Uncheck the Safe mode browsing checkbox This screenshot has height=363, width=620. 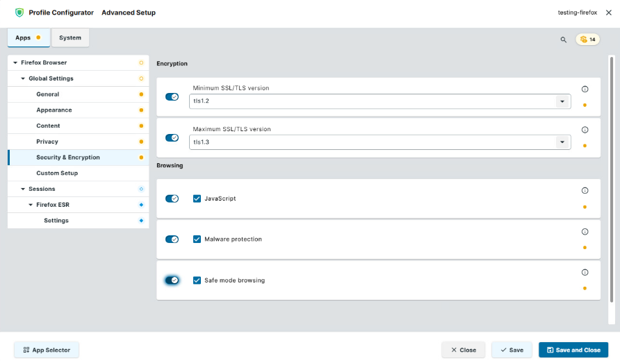pyautogui.click(x=197, y=280)
